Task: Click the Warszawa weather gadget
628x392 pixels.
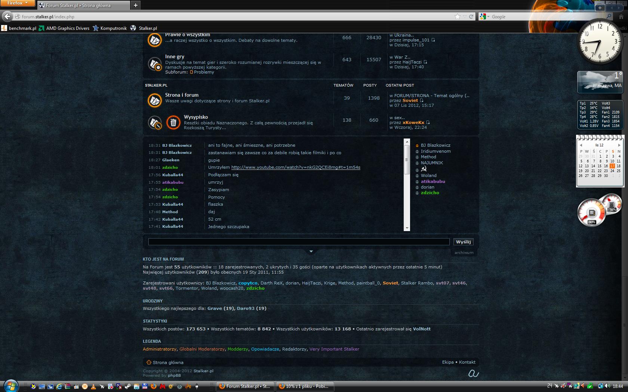Action: pyautogui.click(x=600, y=82)
